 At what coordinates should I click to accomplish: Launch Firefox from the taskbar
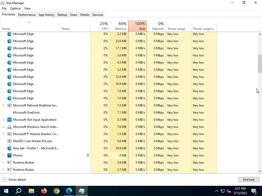44,191
